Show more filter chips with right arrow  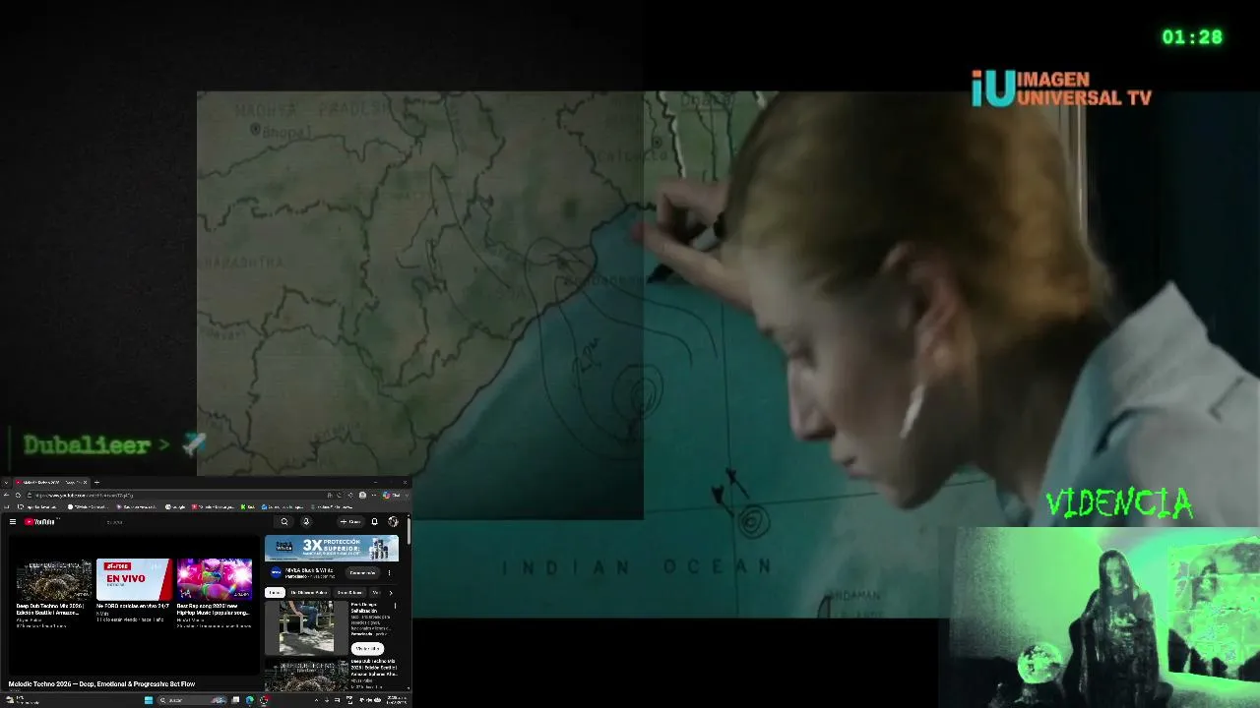pyautogui.click(x=391, y=592)
